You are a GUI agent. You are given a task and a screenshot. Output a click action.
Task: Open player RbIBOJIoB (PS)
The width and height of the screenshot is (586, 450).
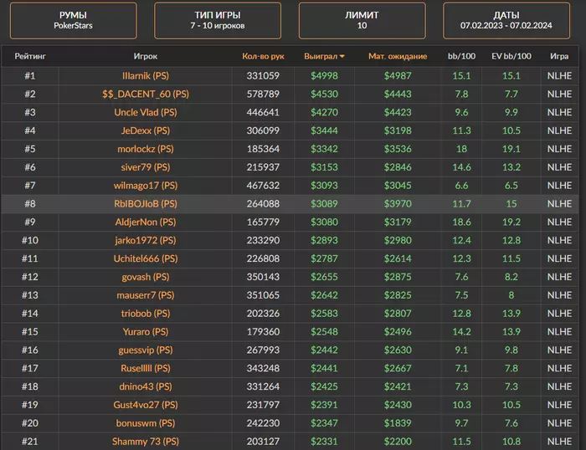(146, 204)
